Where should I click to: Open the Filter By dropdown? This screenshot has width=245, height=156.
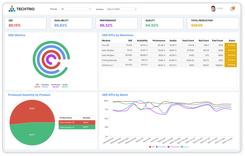click(x=76, y=9)
